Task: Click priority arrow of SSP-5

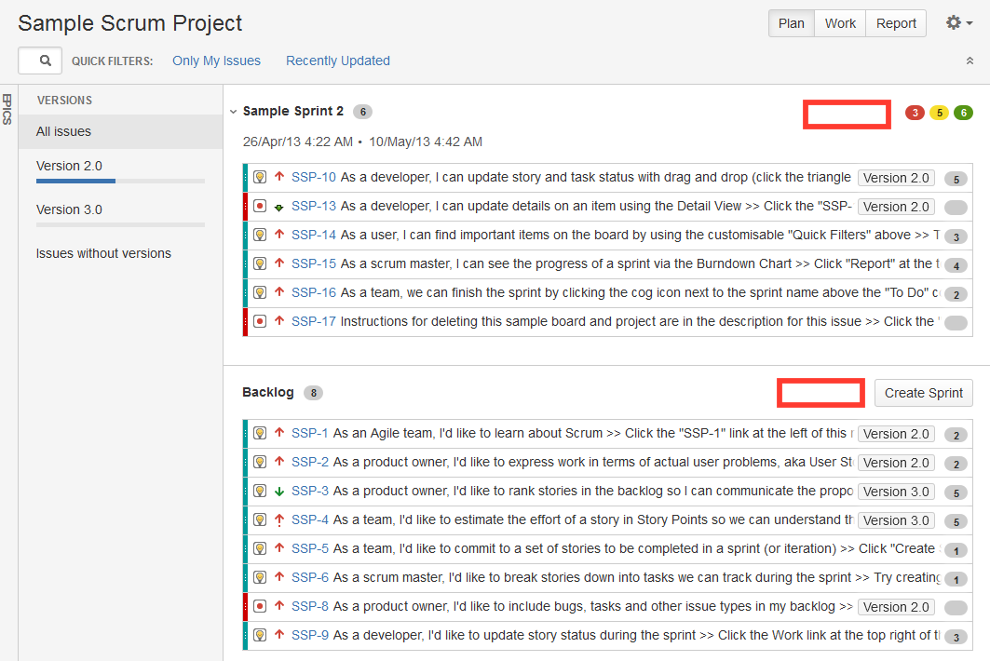Action: click(279, 548)
